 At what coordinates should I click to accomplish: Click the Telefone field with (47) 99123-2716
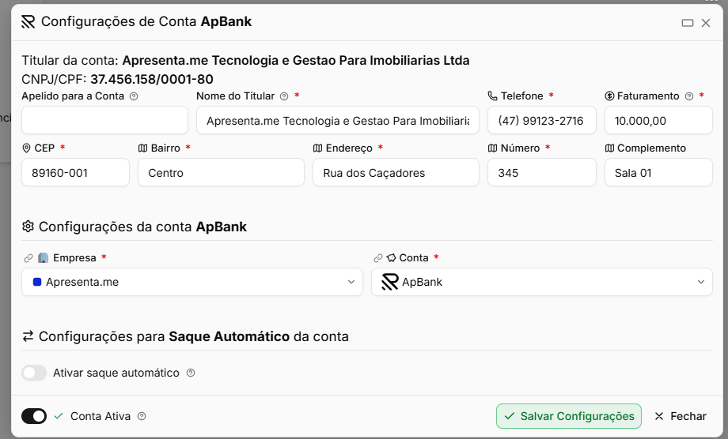pos(542,120)
